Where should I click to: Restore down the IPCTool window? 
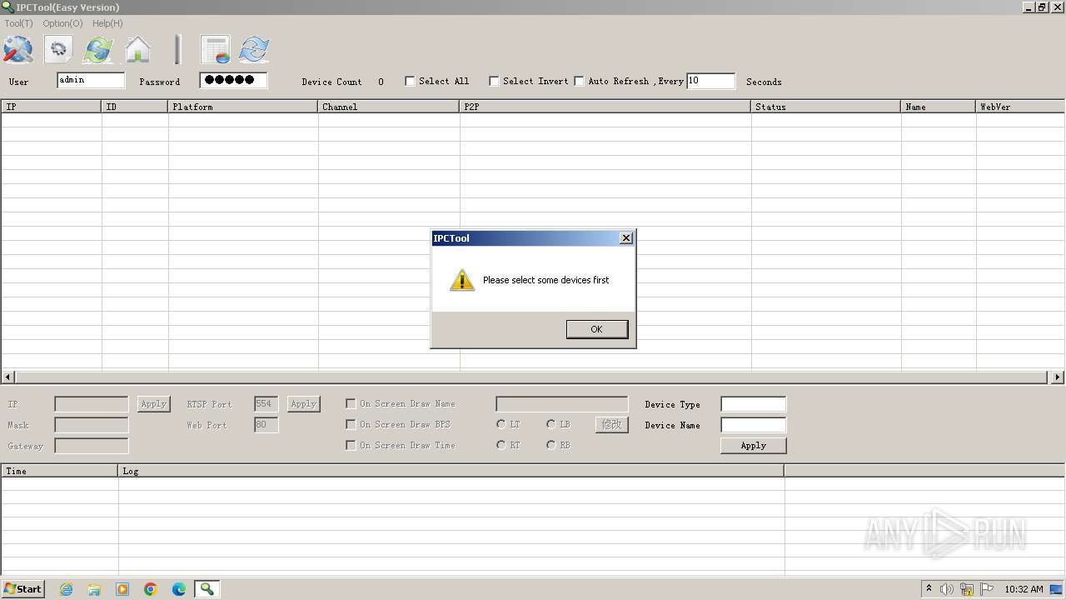pyautogui.click(x=1041, y=7)
